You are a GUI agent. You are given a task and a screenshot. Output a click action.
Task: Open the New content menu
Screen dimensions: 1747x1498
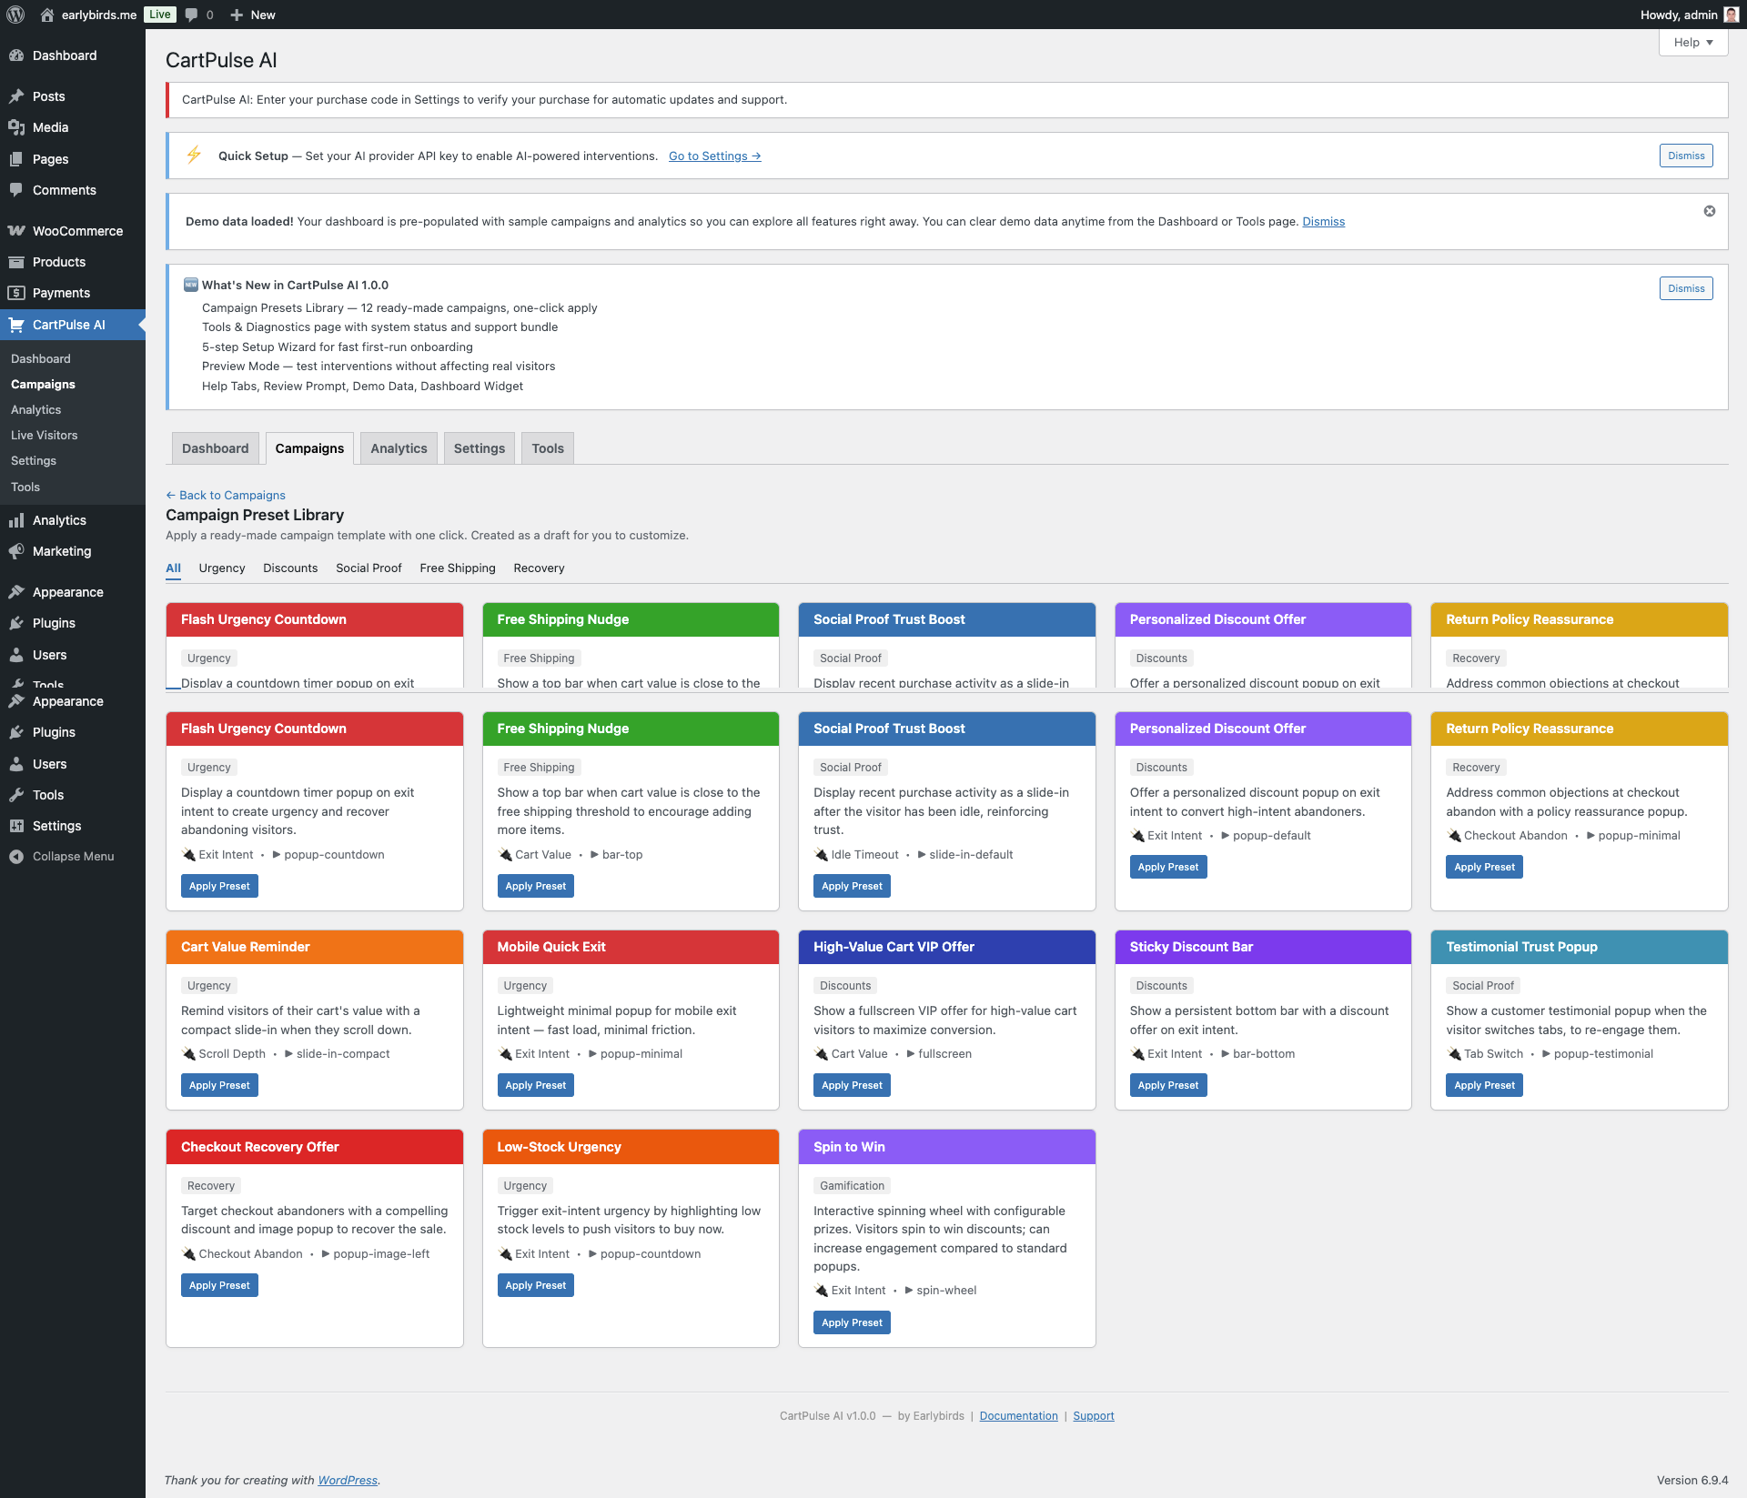[253, 15]
